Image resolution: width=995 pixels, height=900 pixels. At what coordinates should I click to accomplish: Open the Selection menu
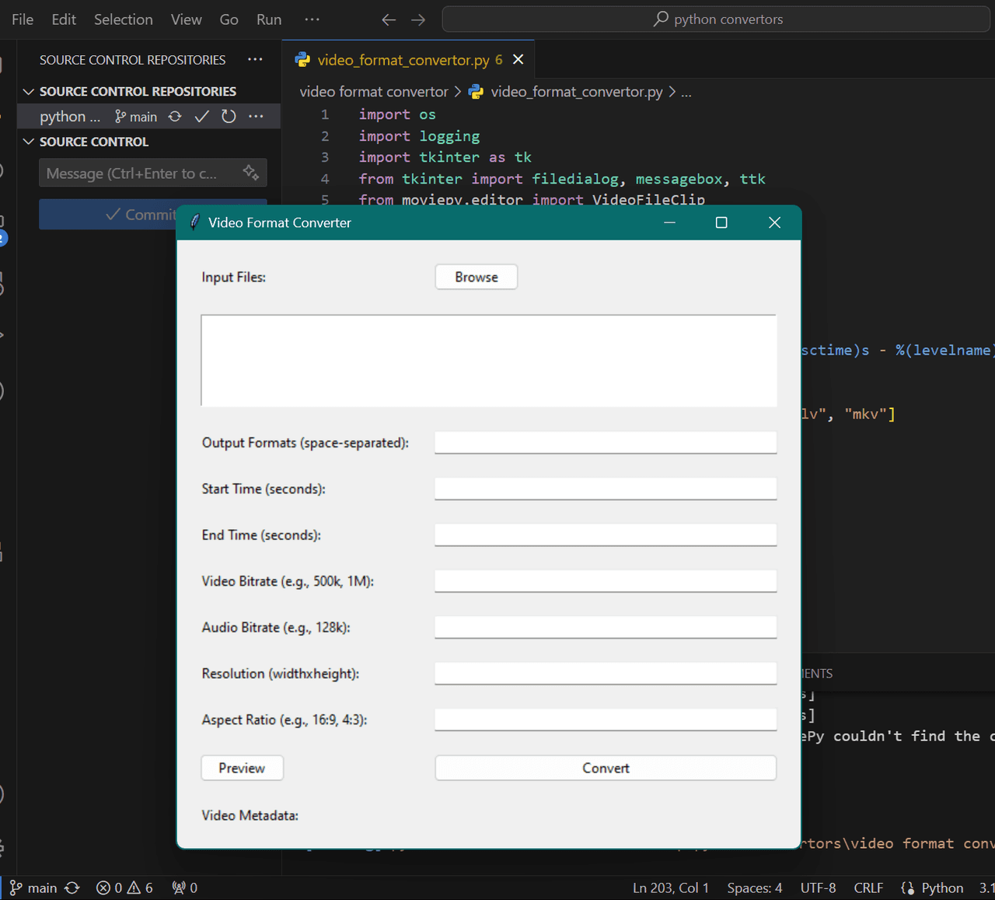point(123,19)
